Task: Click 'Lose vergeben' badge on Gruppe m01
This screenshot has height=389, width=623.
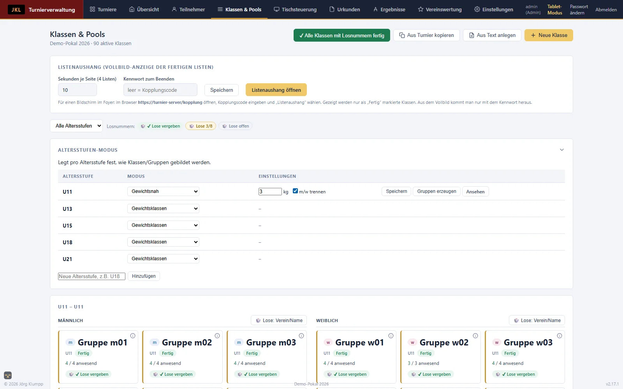Action: pos(89,374)
